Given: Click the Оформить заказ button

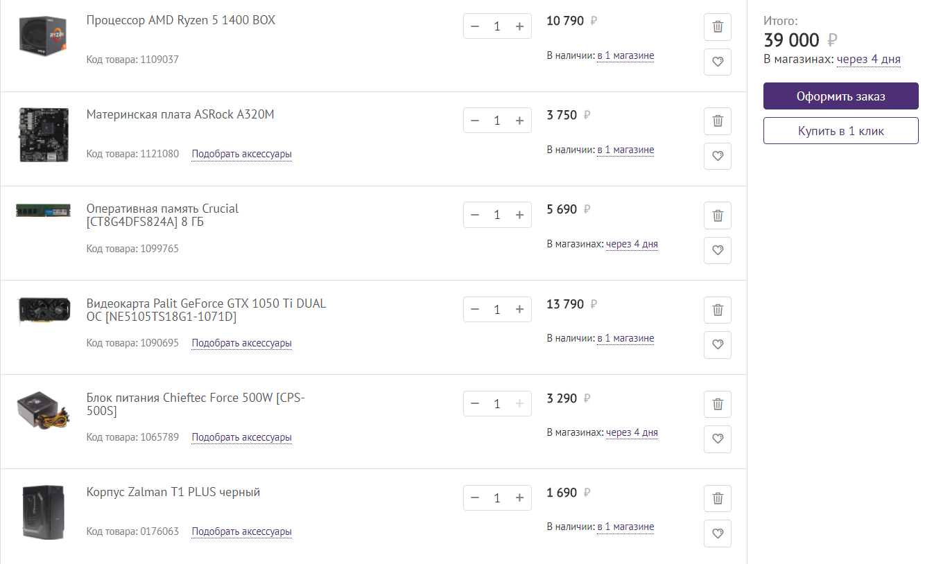Looking at the screenshot, I should pos(840,96).
